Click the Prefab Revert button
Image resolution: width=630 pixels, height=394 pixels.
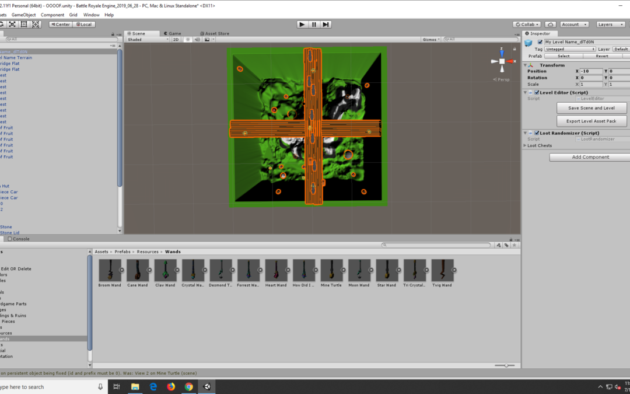602,56
